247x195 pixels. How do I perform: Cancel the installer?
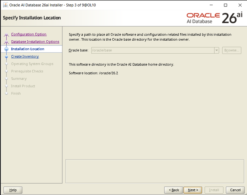click(235, 190)
